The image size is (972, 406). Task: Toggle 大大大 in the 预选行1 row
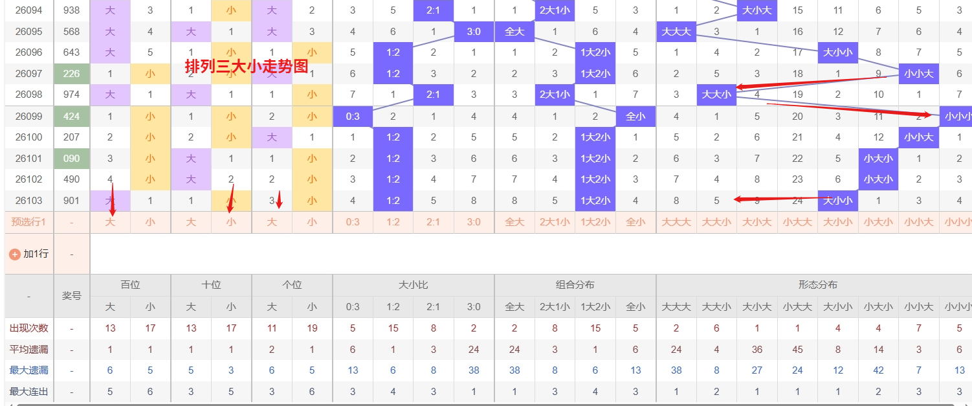point(676,222)
